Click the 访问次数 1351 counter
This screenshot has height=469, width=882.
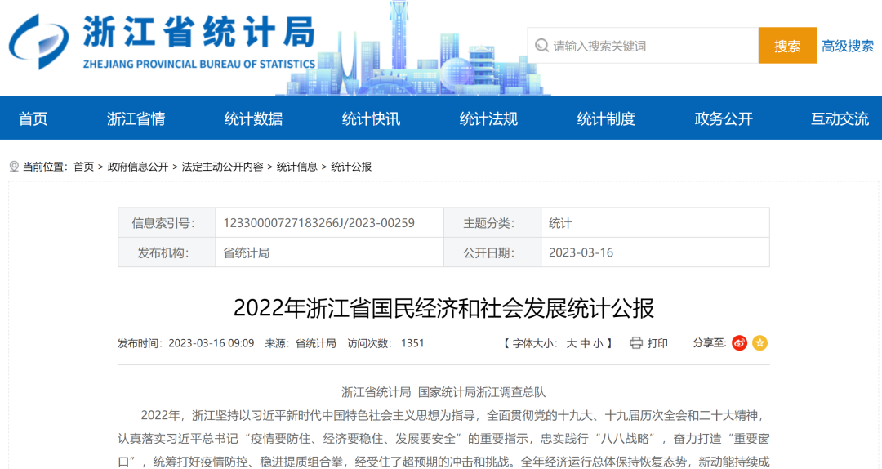tap(385, 343)
